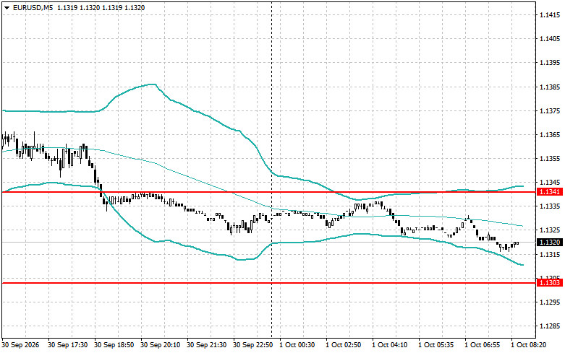The width and height of the screenshot is (565, 353).
Task: Select the 30 Sep 21:30 time label
Action: [207, 345]
